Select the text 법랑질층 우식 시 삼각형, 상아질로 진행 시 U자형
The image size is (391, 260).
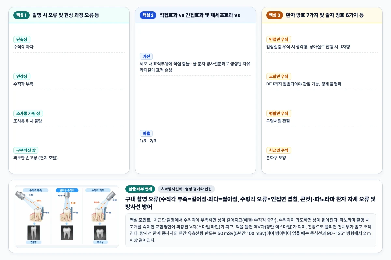(308, 47)
